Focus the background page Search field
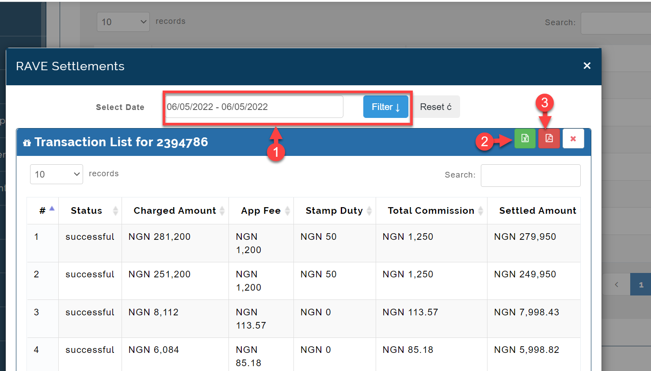The image size is (651, 371). [616, 23]
